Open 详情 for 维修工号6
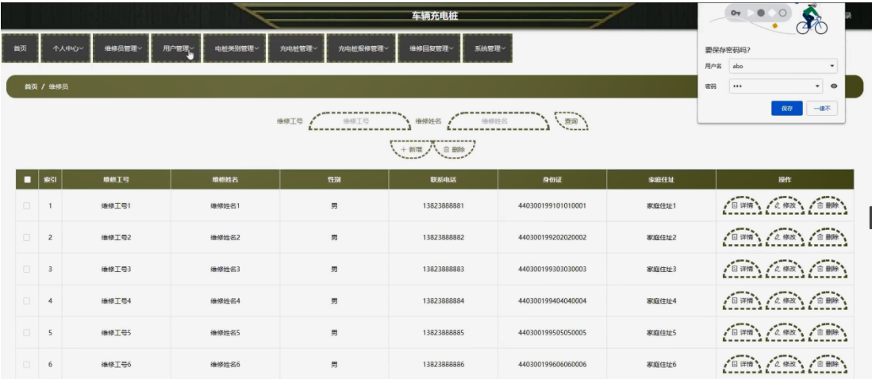The width and height of the screenshot is (872, 379). (743, 365)
